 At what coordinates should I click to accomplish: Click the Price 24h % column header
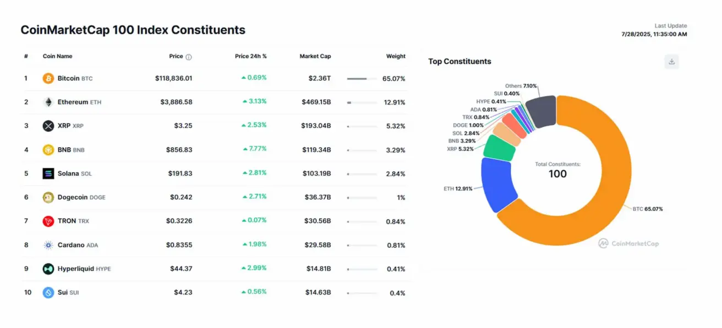[250, 56]
